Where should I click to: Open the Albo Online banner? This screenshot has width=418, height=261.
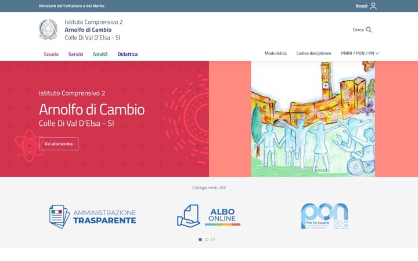coord(209,216)
